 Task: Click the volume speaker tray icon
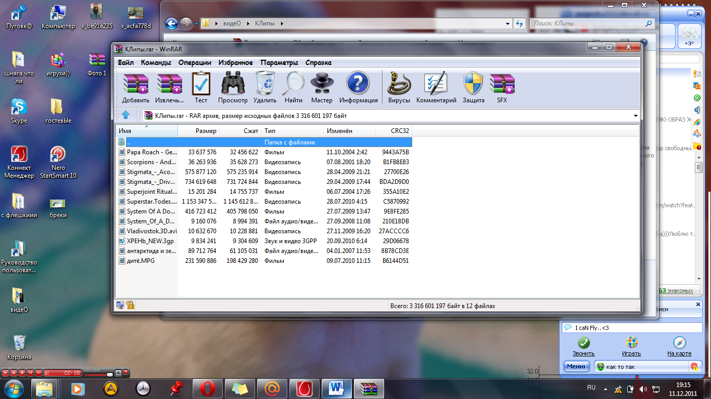[x=643, y=389]
